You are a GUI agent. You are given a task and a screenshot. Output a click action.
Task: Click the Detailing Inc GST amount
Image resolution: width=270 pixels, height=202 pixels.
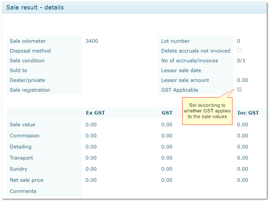pos(243,147)
